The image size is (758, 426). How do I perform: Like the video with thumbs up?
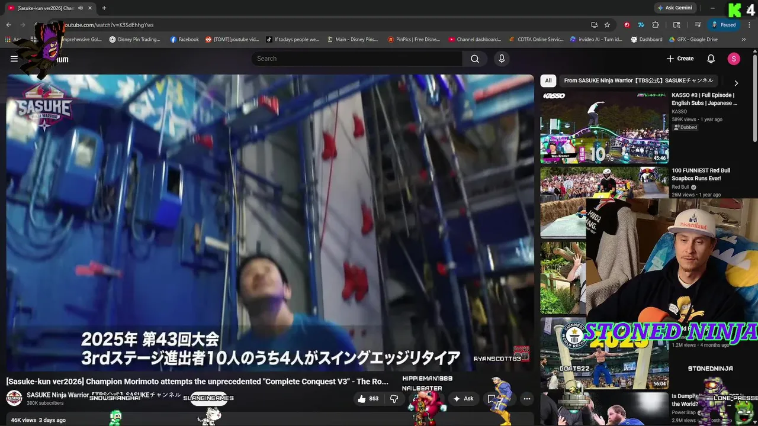coord(368,399)
